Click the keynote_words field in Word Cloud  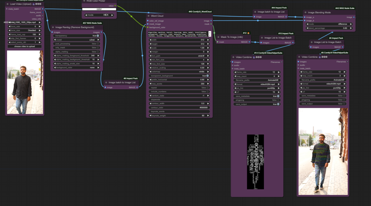[x=179, y=112]
